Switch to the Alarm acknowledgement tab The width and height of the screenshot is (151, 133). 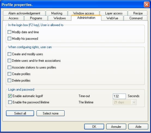[24, 13]
